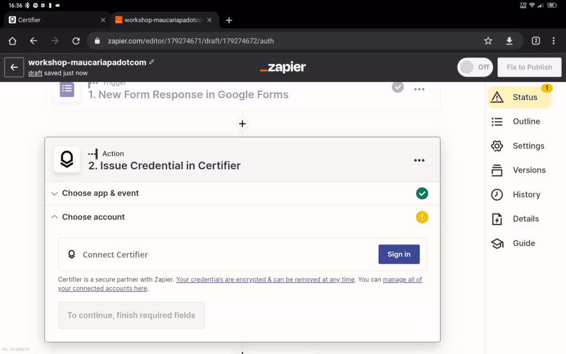Click the step title Issue Credential in Certifier
Image resolution: width=566 pixels, height=354 pixels.
tap(164, 165)
